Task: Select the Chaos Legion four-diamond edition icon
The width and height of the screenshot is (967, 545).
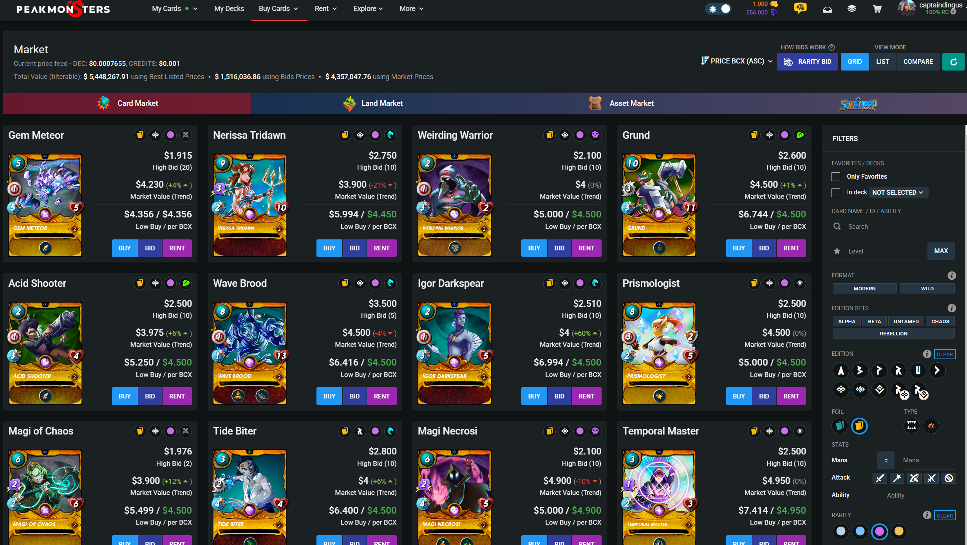Action: click(x=841, y=389)
